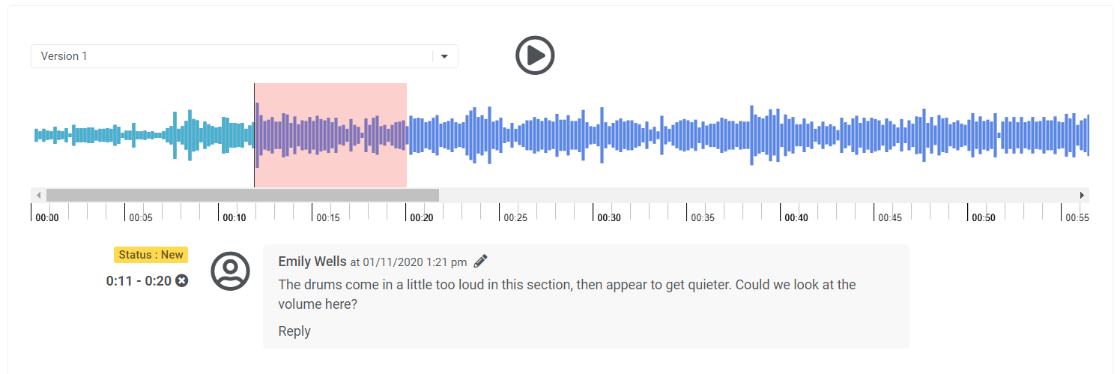
Task: Click the teal played section of waveform
Action: (142, 135)
